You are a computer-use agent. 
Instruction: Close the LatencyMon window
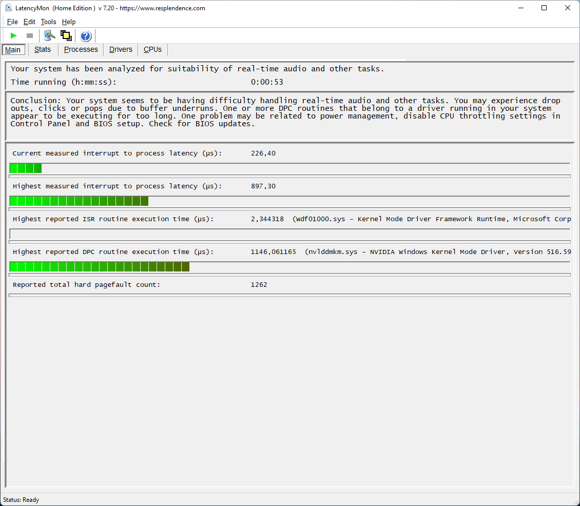pos(568,8)
